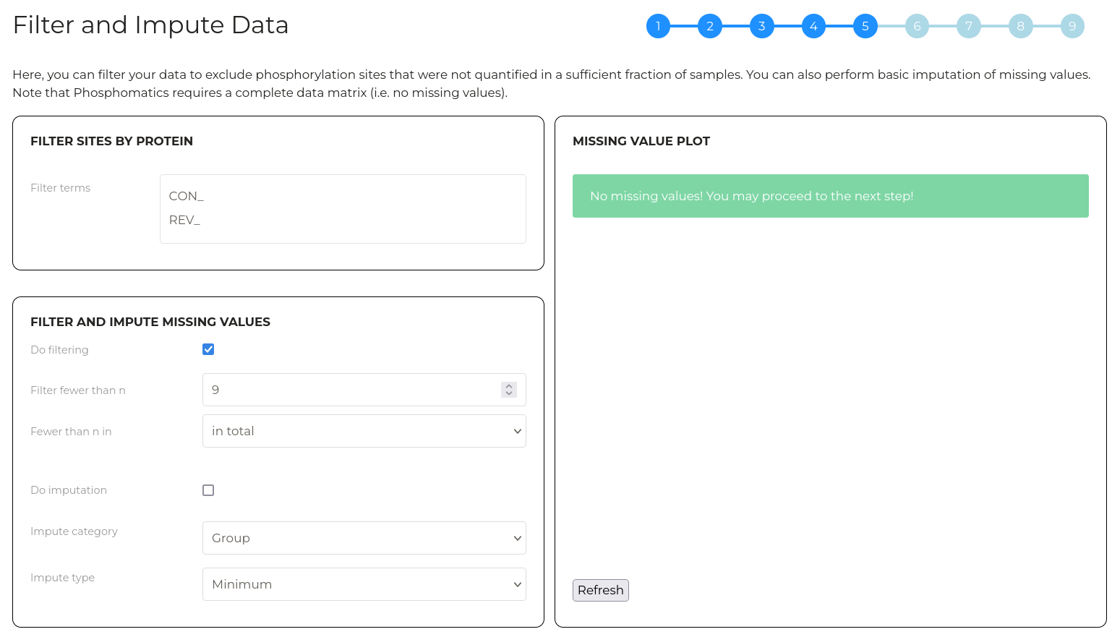Go to step 2 in progress tracker

710,26
